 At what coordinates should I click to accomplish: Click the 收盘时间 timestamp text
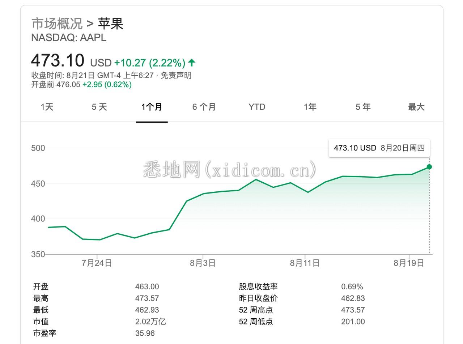click(x=93, y=76)
